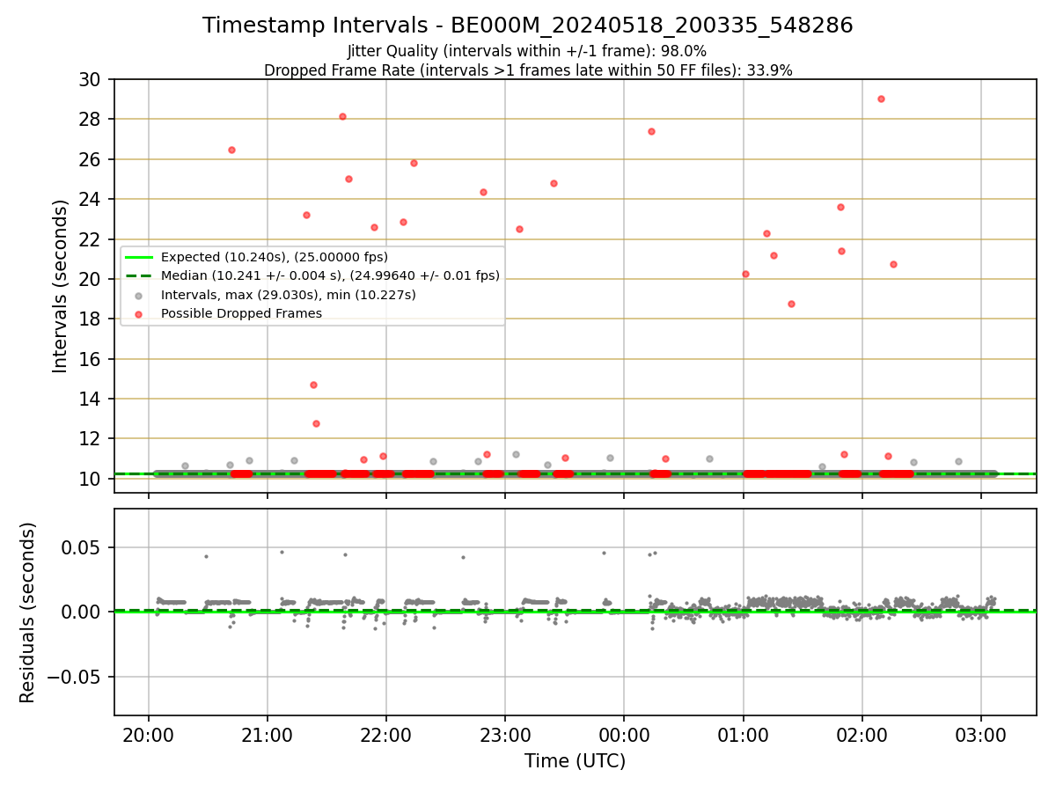Click the 'Expected (10.240s), (25.00000 fps)' legend entry
1056x792 pixels.
point(275,257)
